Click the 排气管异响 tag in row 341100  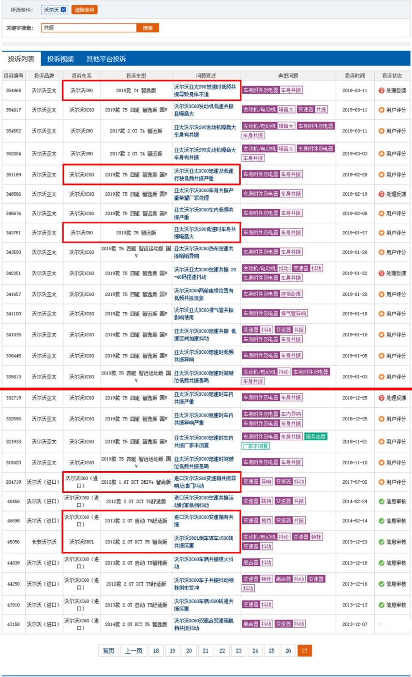coord(294,314)
